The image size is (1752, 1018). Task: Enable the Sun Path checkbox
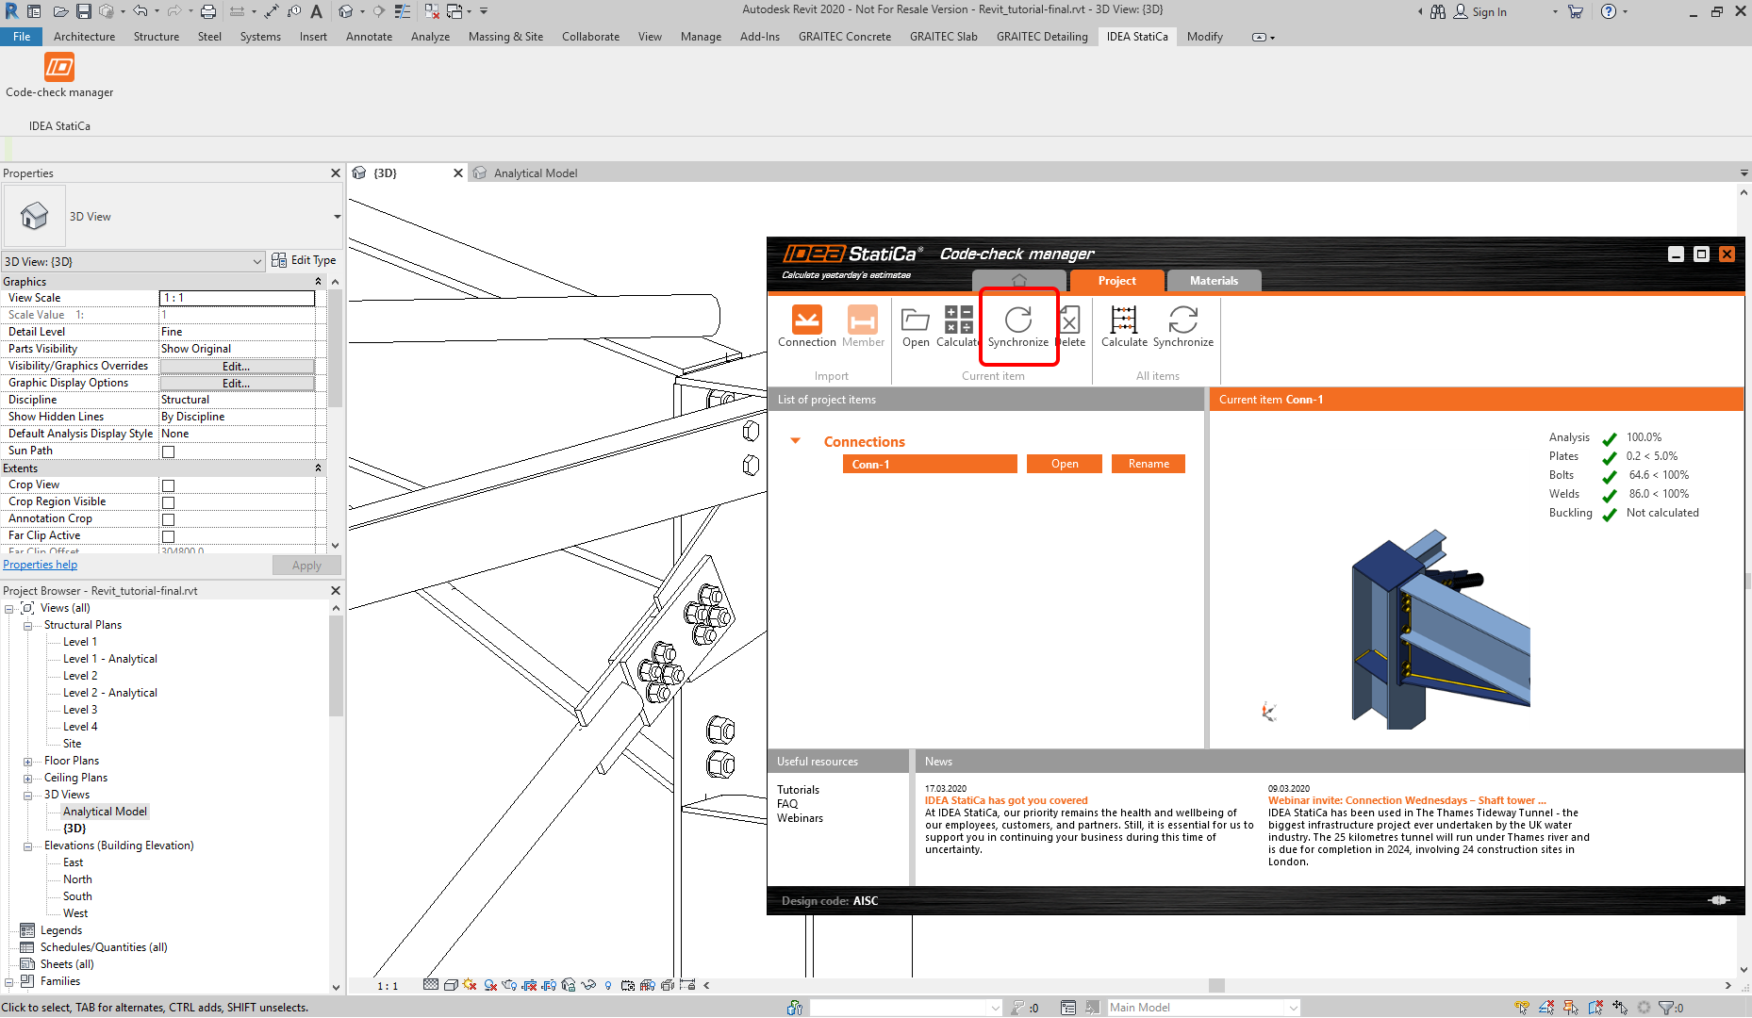pyautogui.click(x=168, y=452)
